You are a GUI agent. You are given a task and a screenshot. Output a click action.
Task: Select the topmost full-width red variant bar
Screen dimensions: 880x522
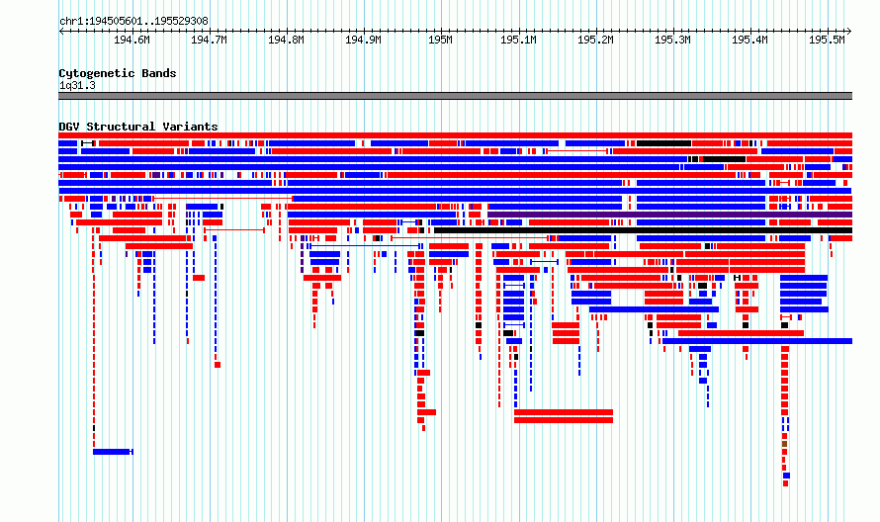pyautogui.click(x=455, y=135)
